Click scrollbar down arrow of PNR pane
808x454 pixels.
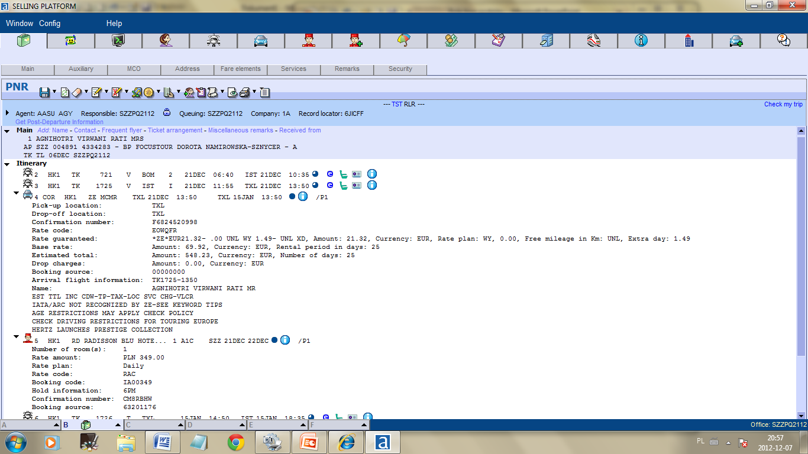pyautogui.click(x=801, y=416)
